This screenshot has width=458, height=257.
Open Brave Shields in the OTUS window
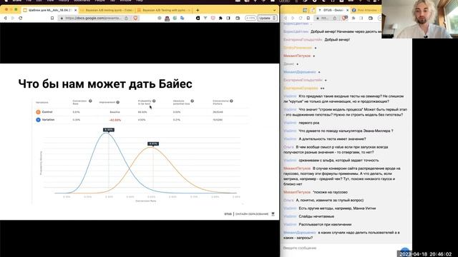tap(345, 18)
